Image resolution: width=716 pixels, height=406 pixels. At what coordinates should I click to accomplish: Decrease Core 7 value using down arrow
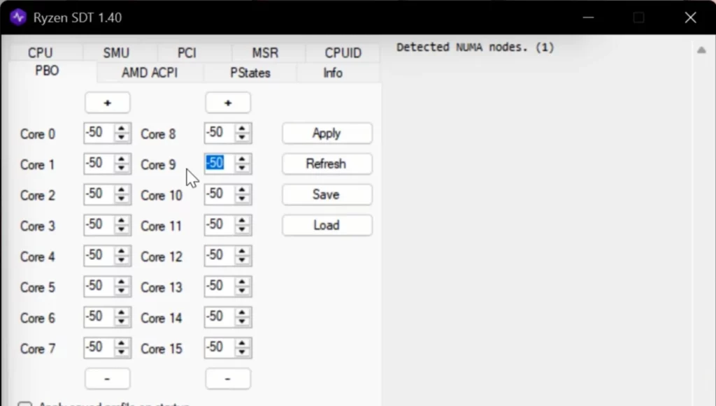point(122,351)
